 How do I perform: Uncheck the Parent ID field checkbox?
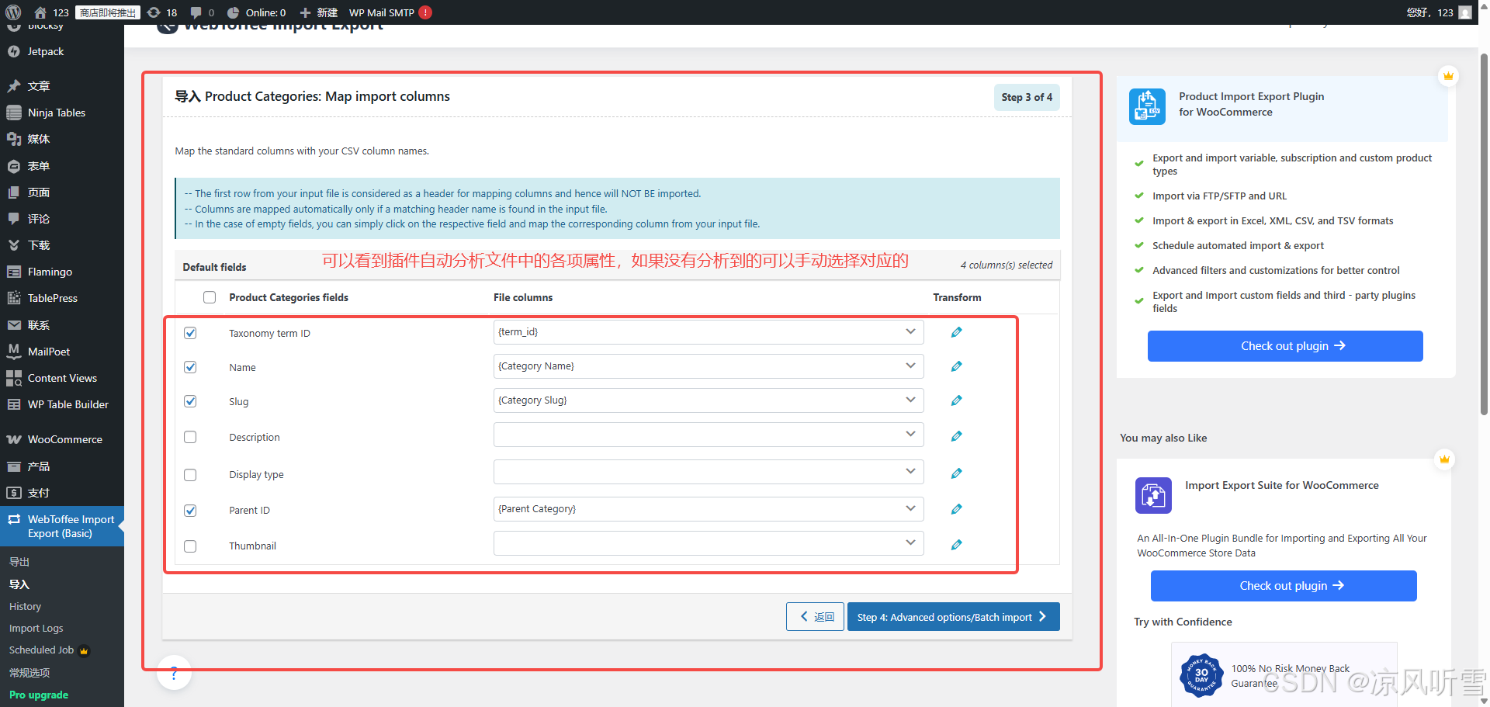pos(190,511)
